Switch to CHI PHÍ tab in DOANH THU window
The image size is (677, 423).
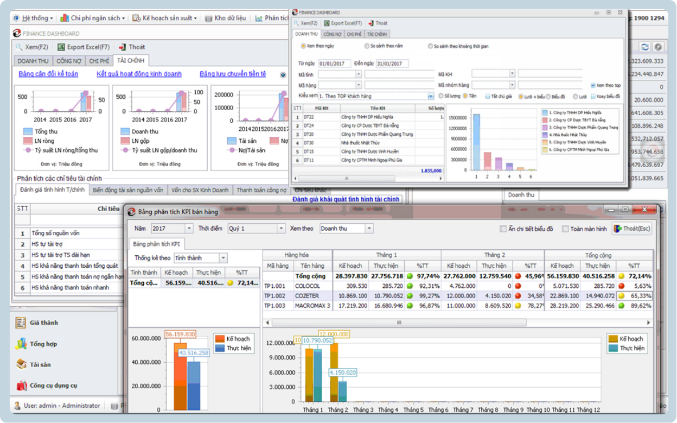point(354,34)
